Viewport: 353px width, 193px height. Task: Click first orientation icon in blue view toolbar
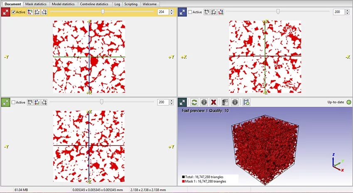pyautogui.click(x=207, y=12)
